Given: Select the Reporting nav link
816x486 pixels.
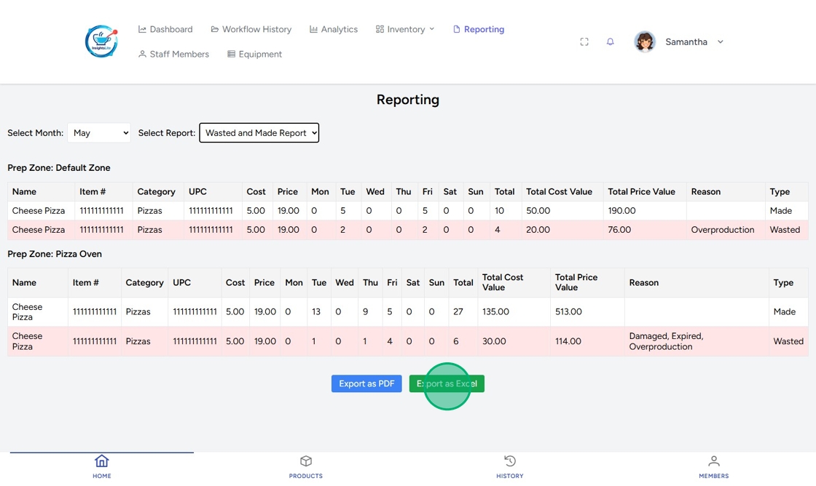Looking at the screenshot, I should point(479,30).
